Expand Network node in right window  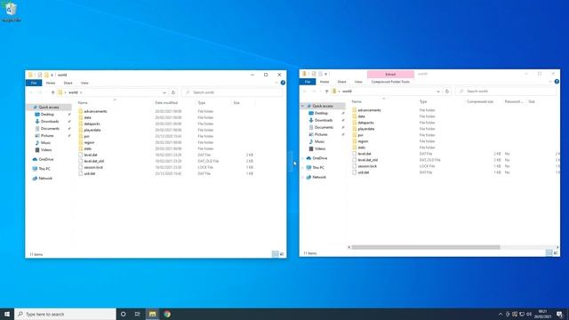pos(303,177)
